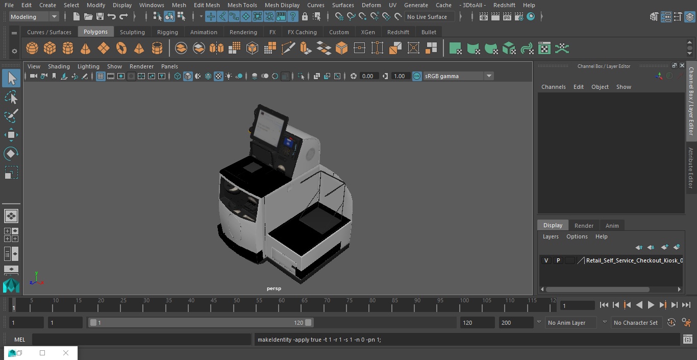Create a polygon cone from the shelf

pos(86,49)
